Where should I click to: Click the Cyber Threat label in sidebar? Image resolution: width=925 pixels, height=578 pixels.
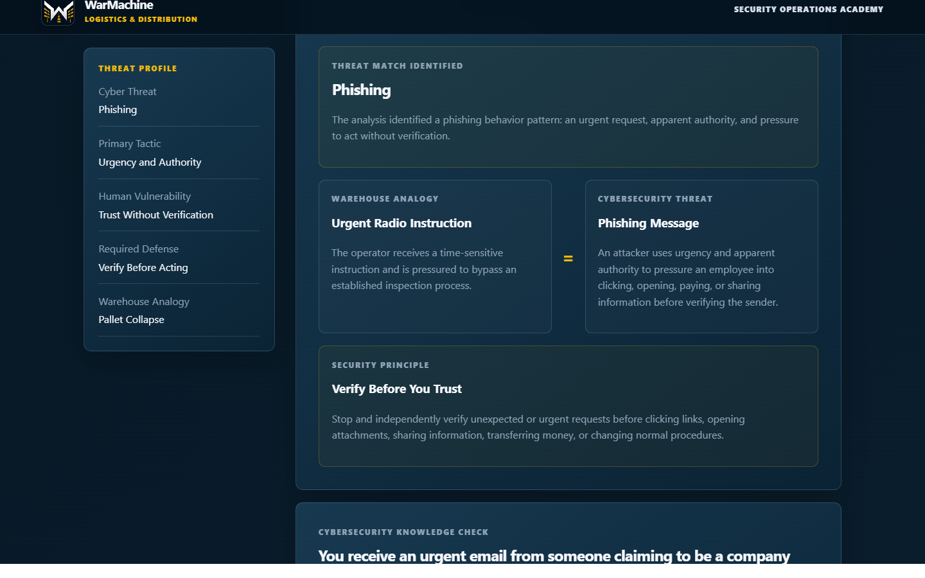pyautogui.click(x=127, y=92)
